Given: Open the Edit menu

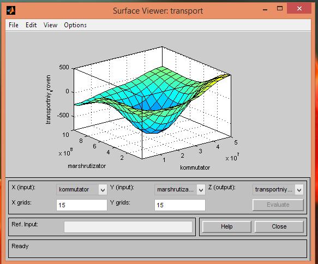Looking at the screenshot, I should (x=31, y=25).
